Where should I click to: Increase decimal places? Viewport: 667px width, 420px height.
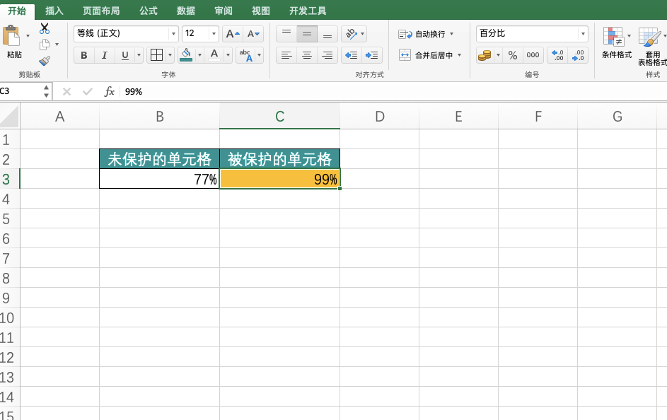(x=557, y=55)
